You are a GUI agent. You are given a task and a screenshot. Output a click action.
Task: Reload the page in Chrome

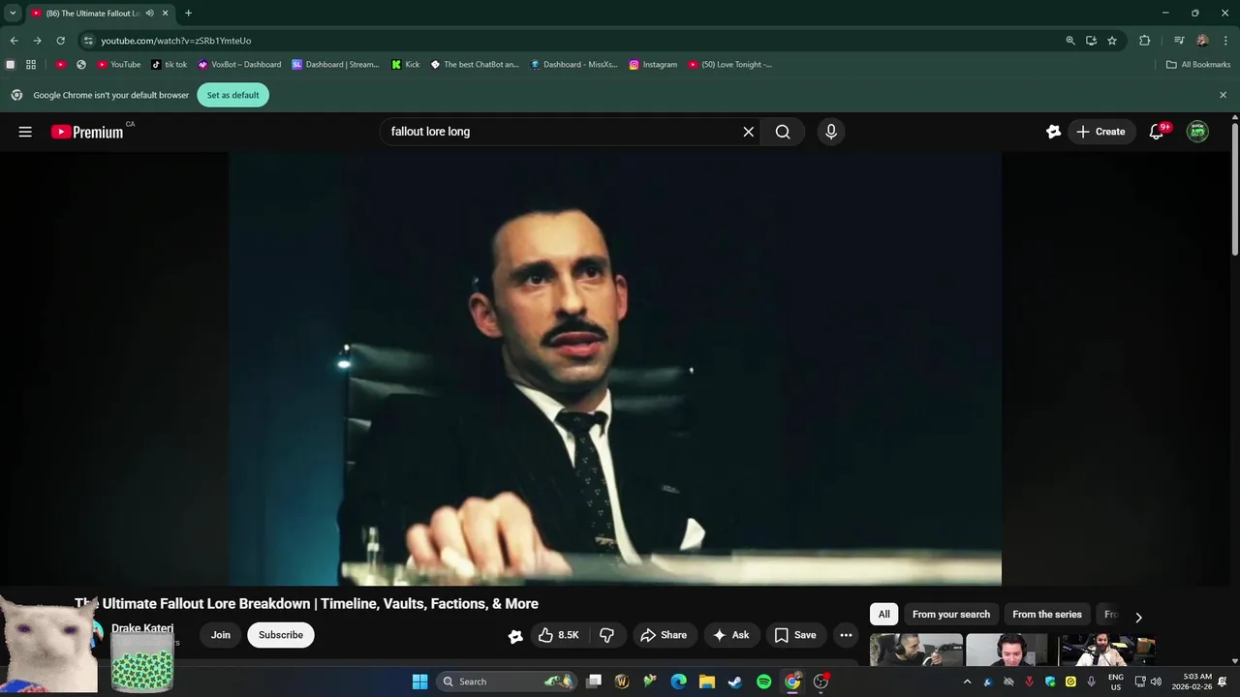pos(60,41)
